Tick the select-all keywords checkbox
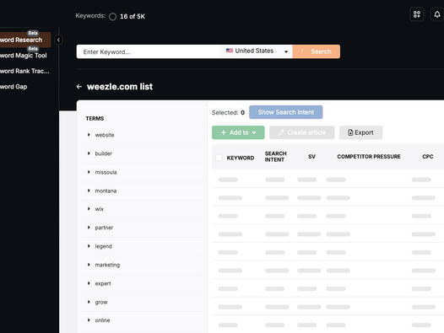 point(219,158)
